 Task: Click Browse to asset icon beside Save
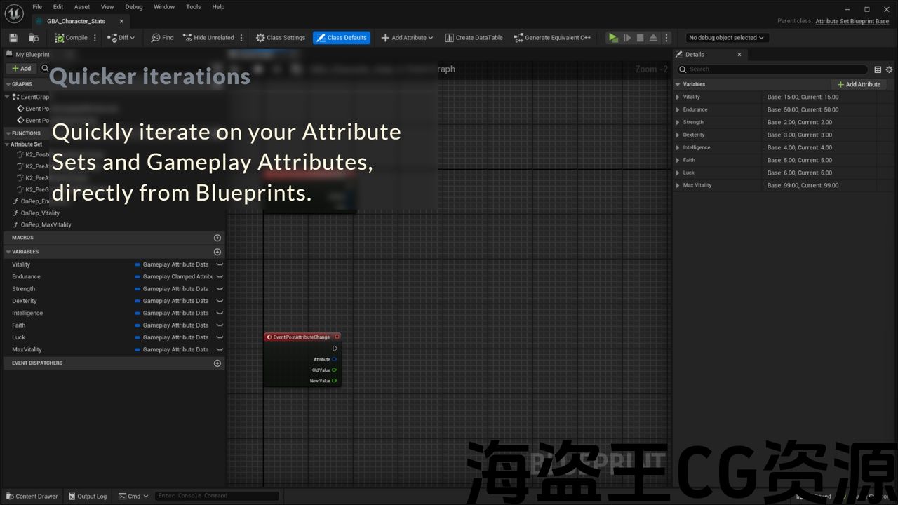pyautogui.click(x=34, y=38)
